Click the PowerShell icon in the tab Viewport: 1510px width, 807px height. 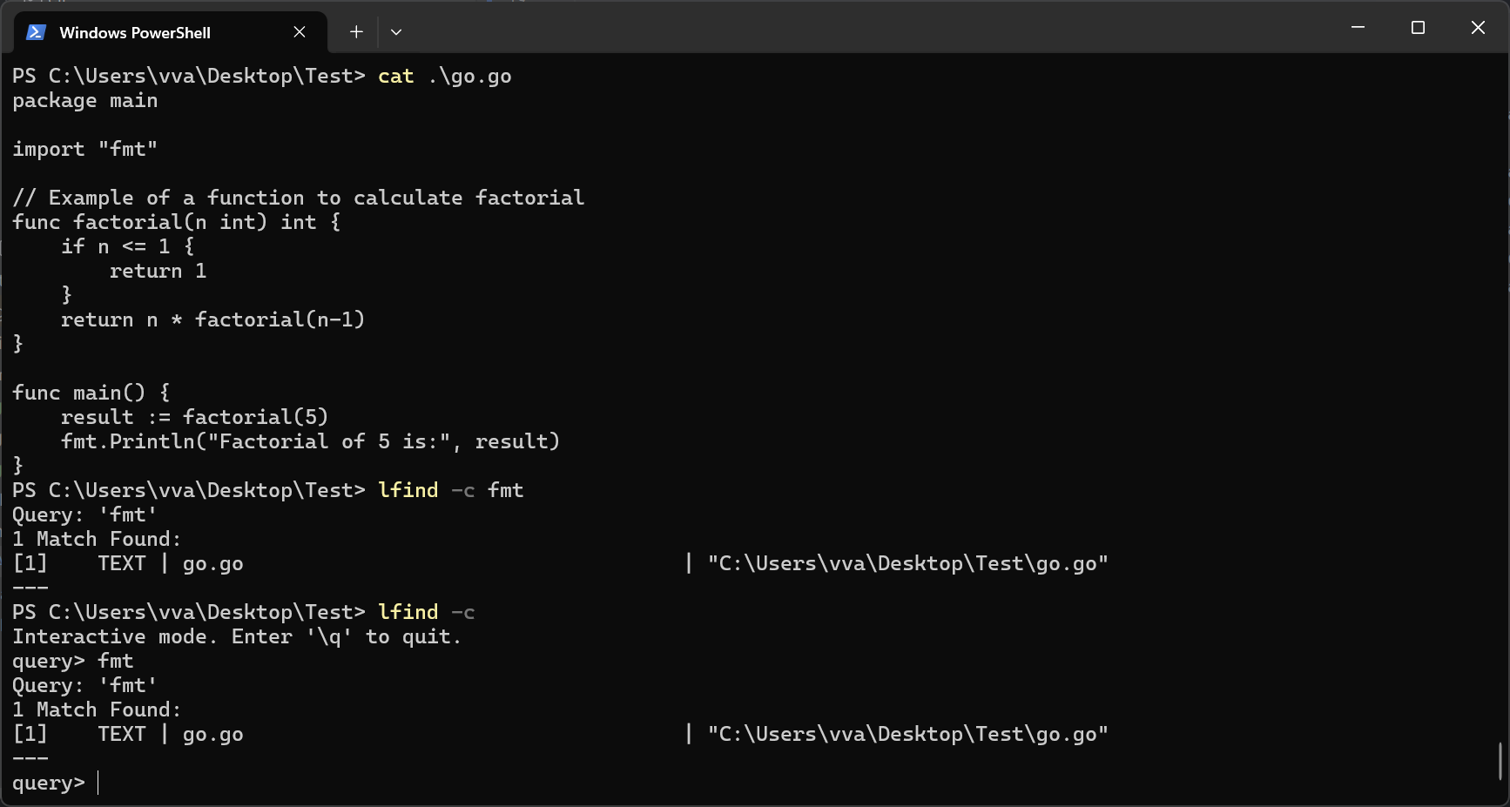(36, 32)
